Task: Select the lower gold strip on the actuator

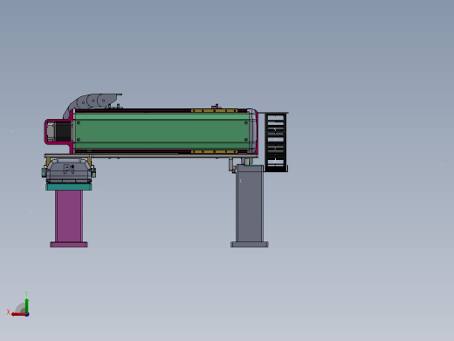Action: click(214, 152)
